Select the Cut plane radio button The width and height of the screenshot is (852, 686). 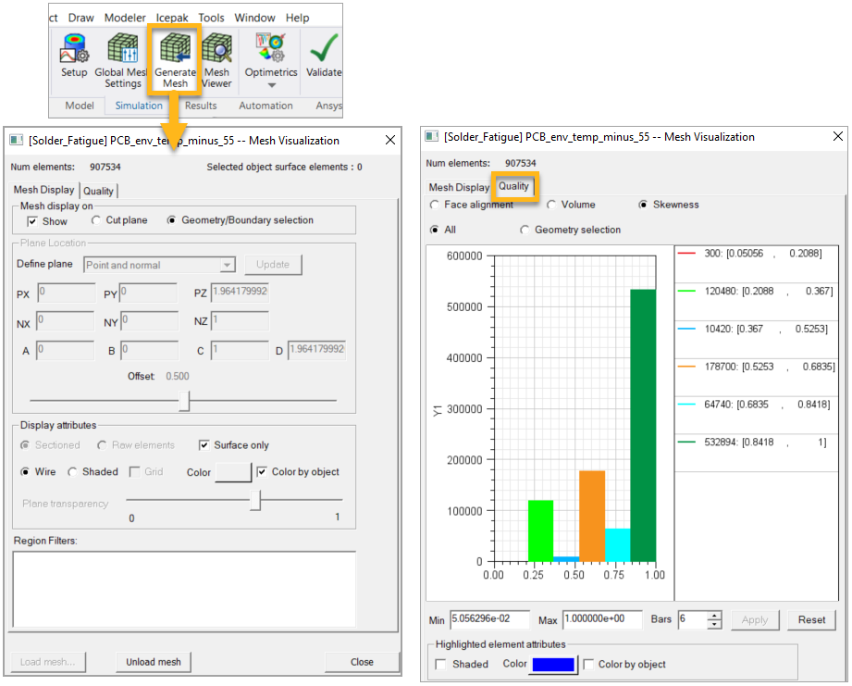point(97,221)
